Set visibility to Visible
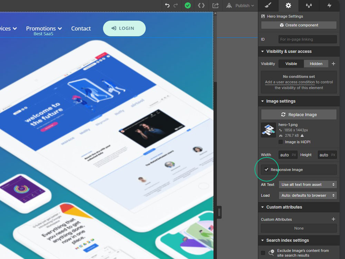This screenshot has width=345, height=259. coord(291,64)
